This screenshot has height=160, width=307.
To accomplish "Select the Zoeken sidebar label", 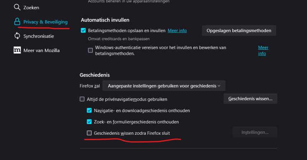I will [31, 7].
